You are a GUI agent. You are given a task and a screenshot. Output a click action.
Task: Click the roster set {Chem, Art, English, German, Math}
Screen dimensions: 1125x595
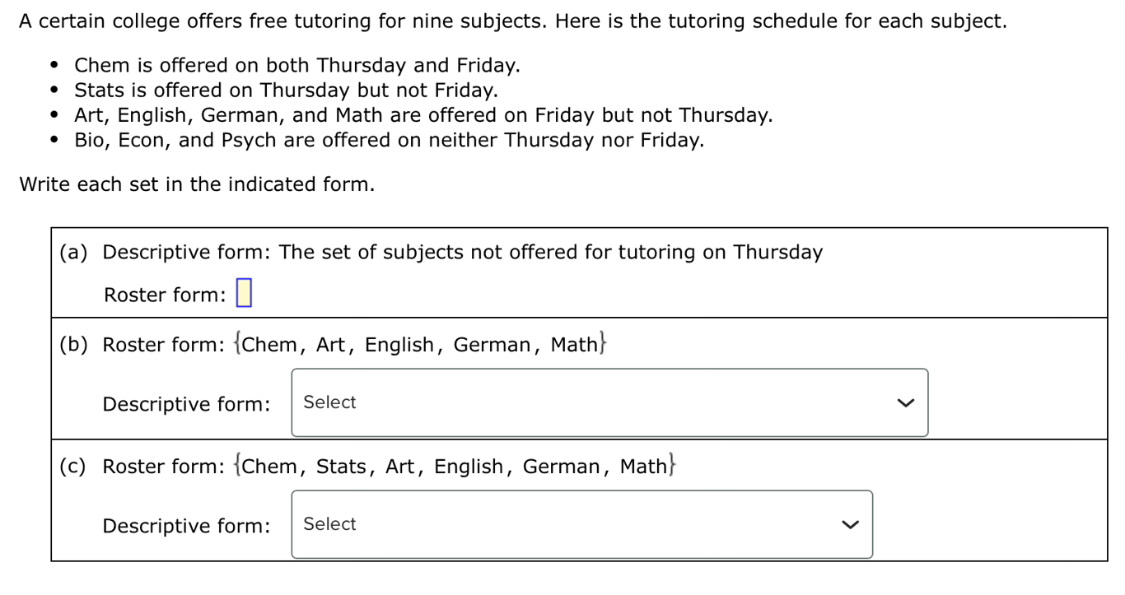(x=421, y=344)
